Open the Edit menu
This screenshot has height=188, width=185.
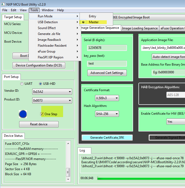[x=14, y=10]
